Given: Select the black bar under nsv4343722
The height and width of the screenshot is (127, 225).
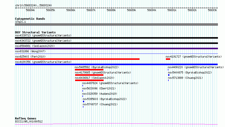Looking at the screenshot, I should pyautogui.click(x=116, y=43).
